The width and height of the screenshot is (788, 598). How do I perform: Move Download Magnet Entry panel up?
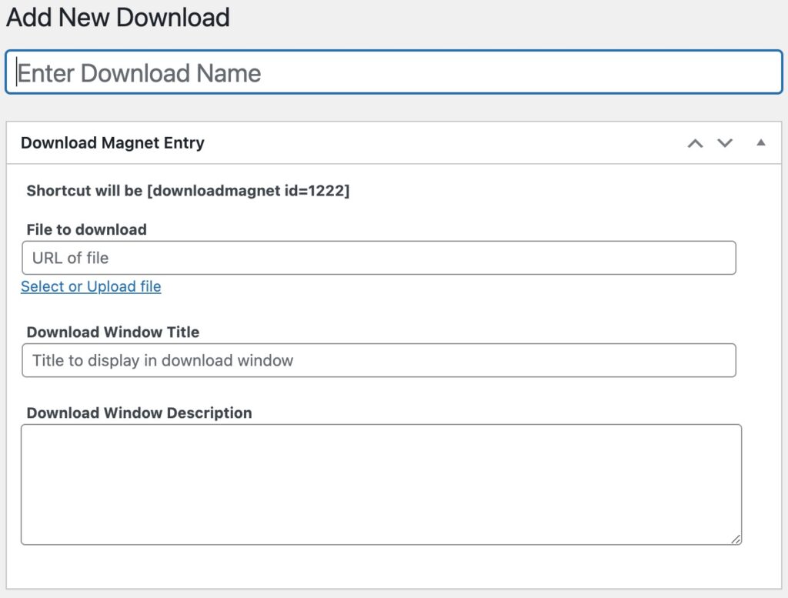pyautogui.click(x=695, y=144)
